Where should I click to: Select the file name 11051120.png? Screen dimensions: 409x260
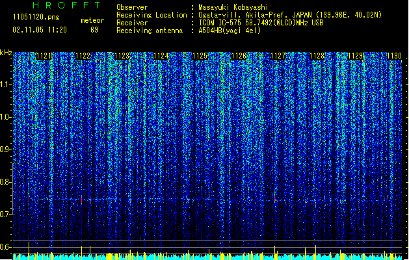pyautogui.click(x=36, y=17)
